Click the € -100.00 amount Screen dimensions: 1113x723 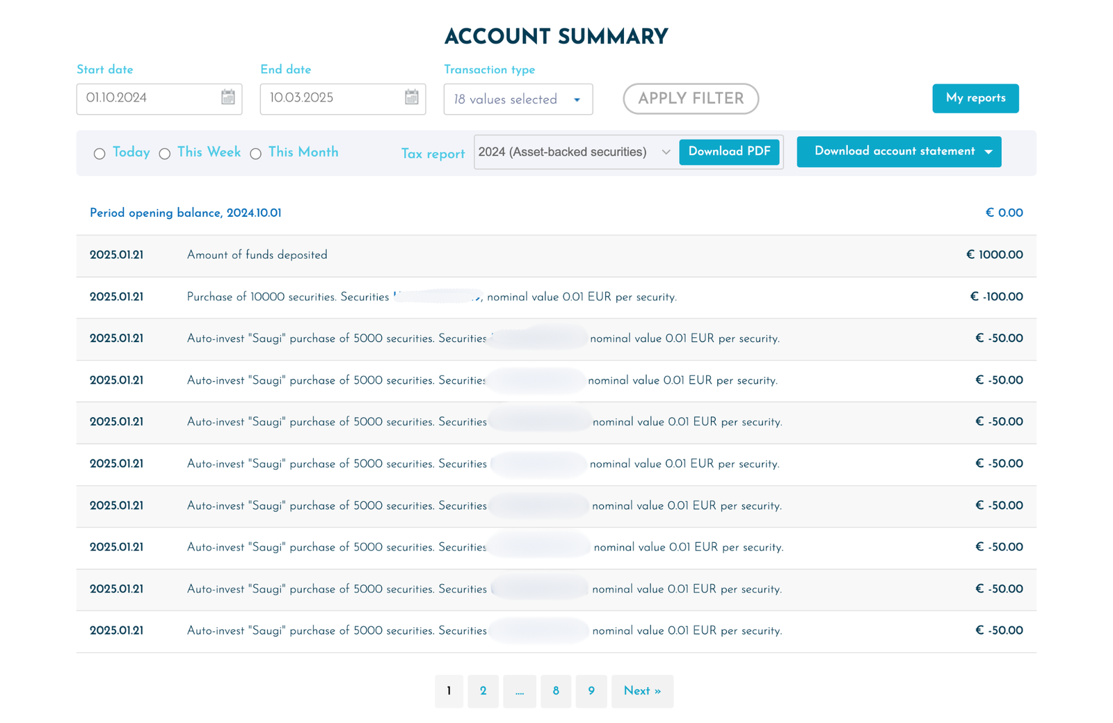click(x=996, y=297)
